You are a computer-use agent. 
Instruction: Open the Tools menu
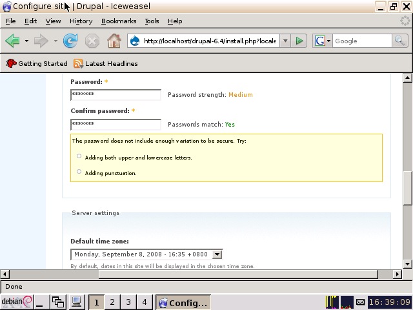point(152,21)
